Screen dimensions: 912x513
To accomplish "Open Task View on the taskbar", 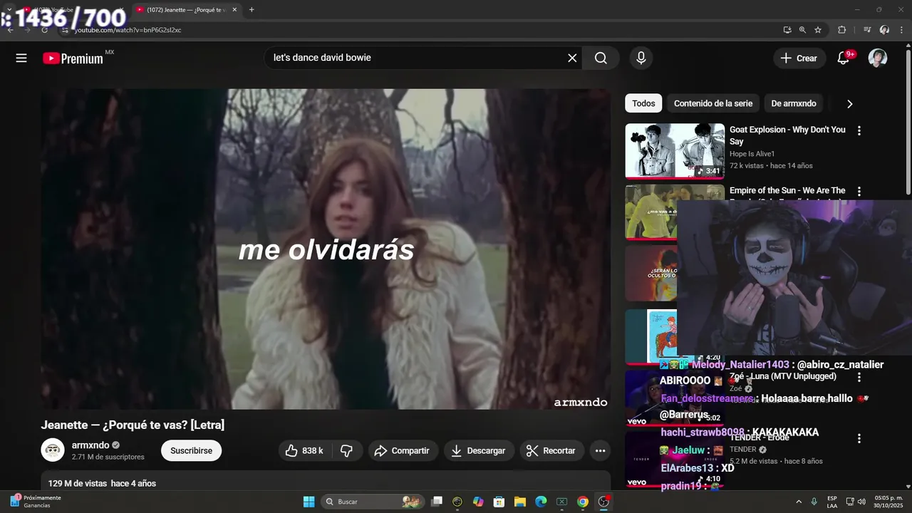I will tap(437, 502).
